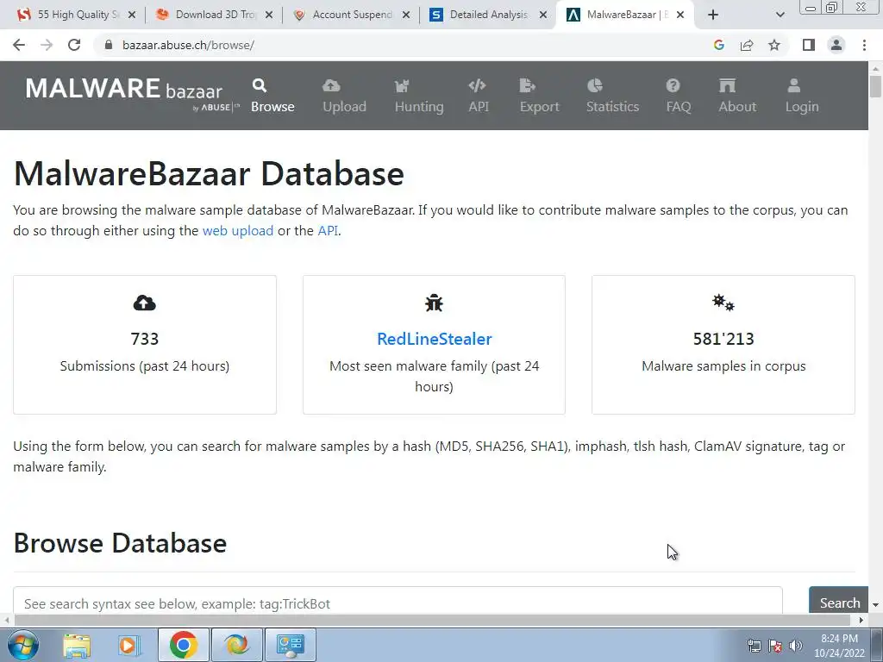Share this page icon
This screenshot has height=662, width=883.
[x=747, y=45]
